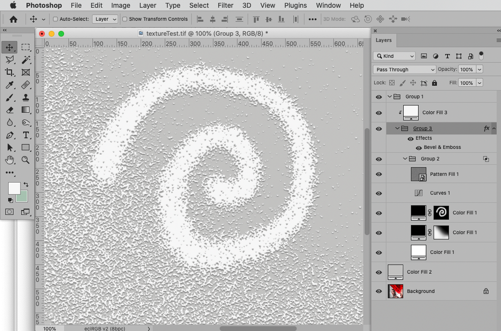Select the Frame tool
Image resolution: width=501 pixels, height=331 pixels.
tap(26, 72)
